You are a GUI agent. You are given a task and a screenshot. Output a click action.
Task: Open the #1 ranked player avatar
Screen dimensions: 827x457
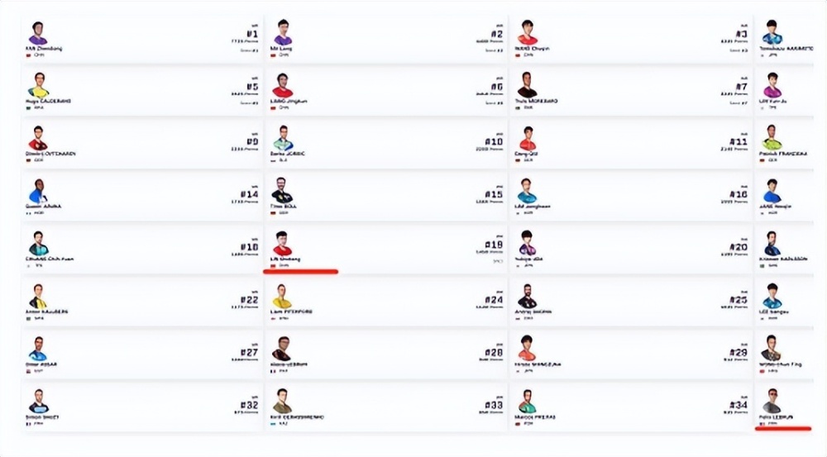(x=38, y=33)
